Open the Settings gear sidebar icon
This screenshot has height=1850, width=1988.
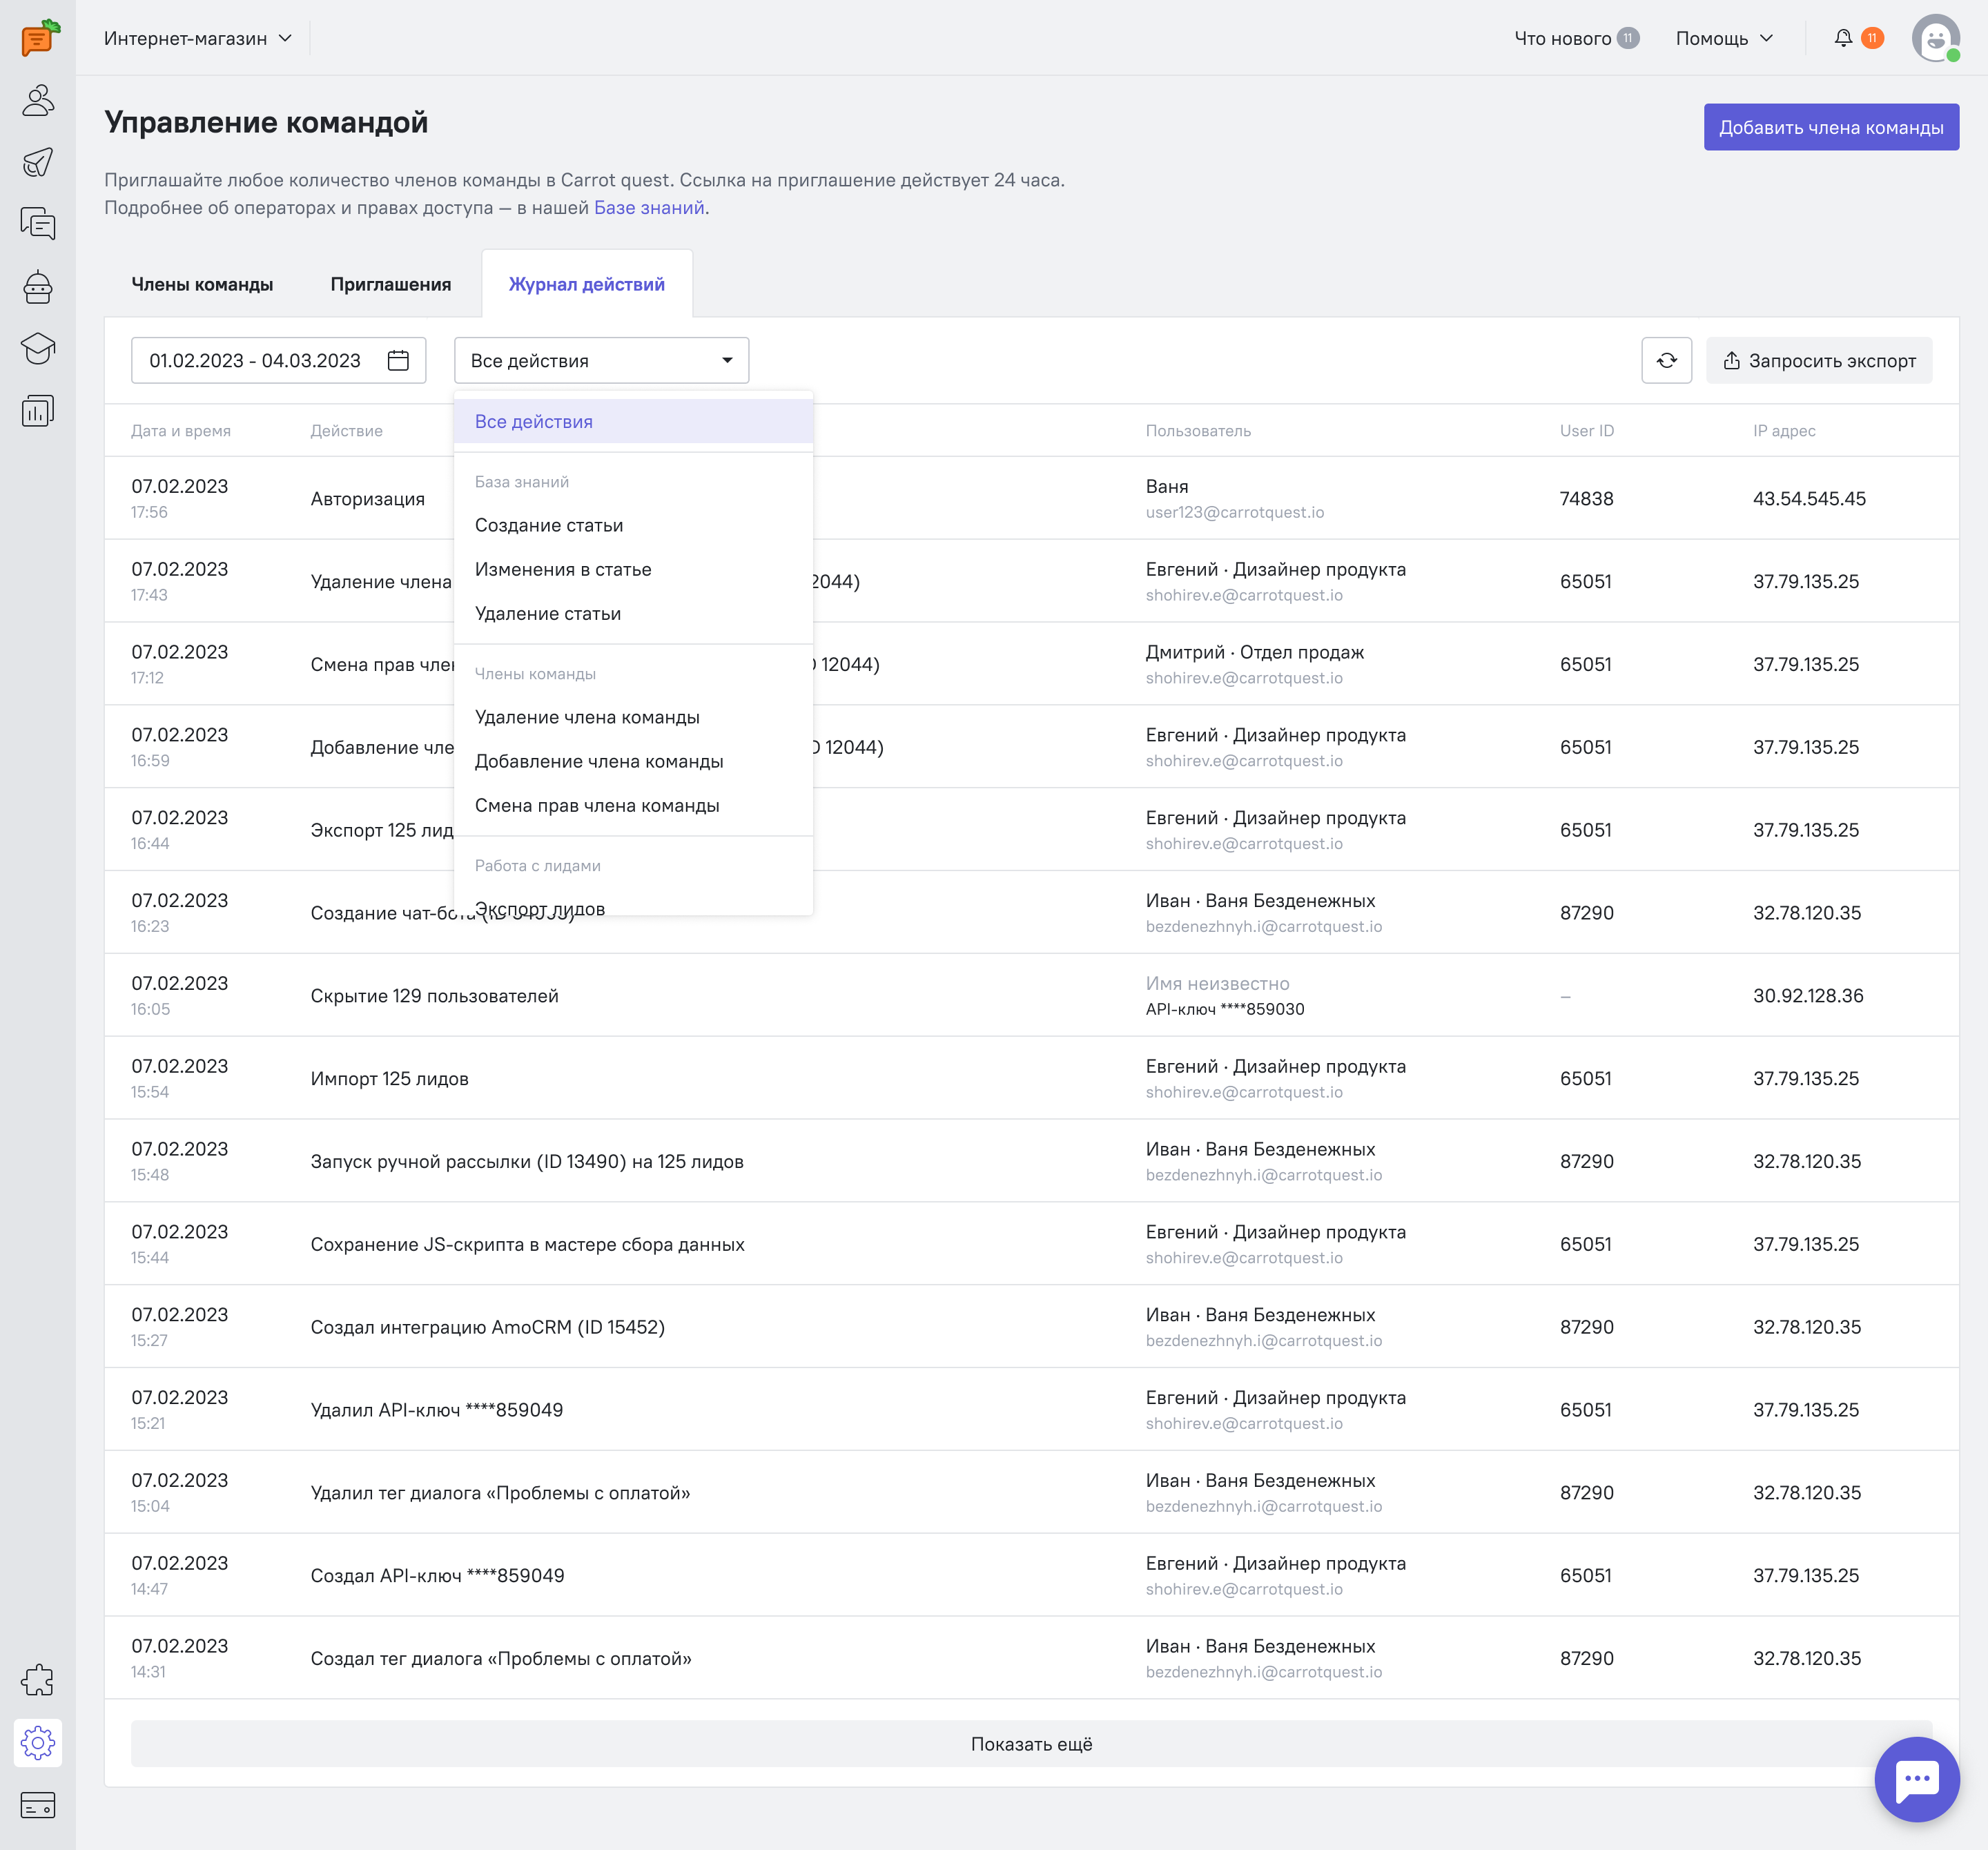pyautogui.click(x=38, y=1743)
